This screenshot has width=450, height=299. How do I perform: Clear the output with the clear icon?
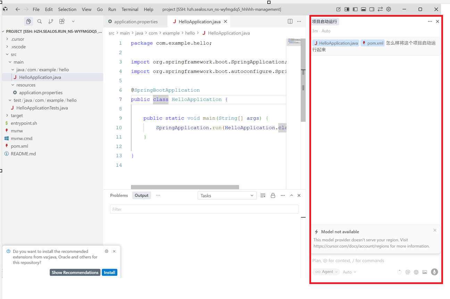(263, 195)
